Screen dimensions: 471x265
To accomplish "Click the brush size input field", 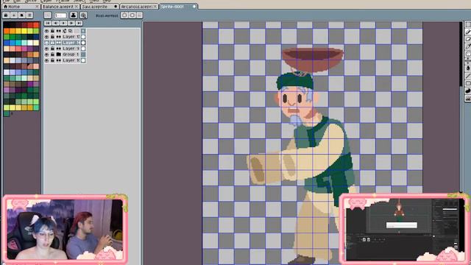I will click(60, 15).
